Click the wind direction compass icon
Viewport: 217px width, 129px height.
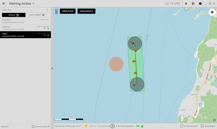click(112, 126)
